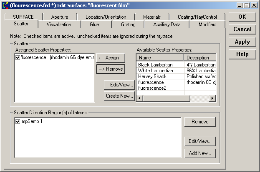
Task: Toggle the ImpSamp 1 checkbox
Action: pos(18,121)
